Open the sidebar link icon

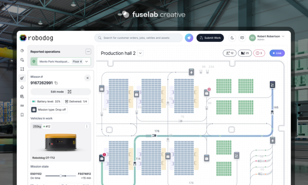click(22, 105)
